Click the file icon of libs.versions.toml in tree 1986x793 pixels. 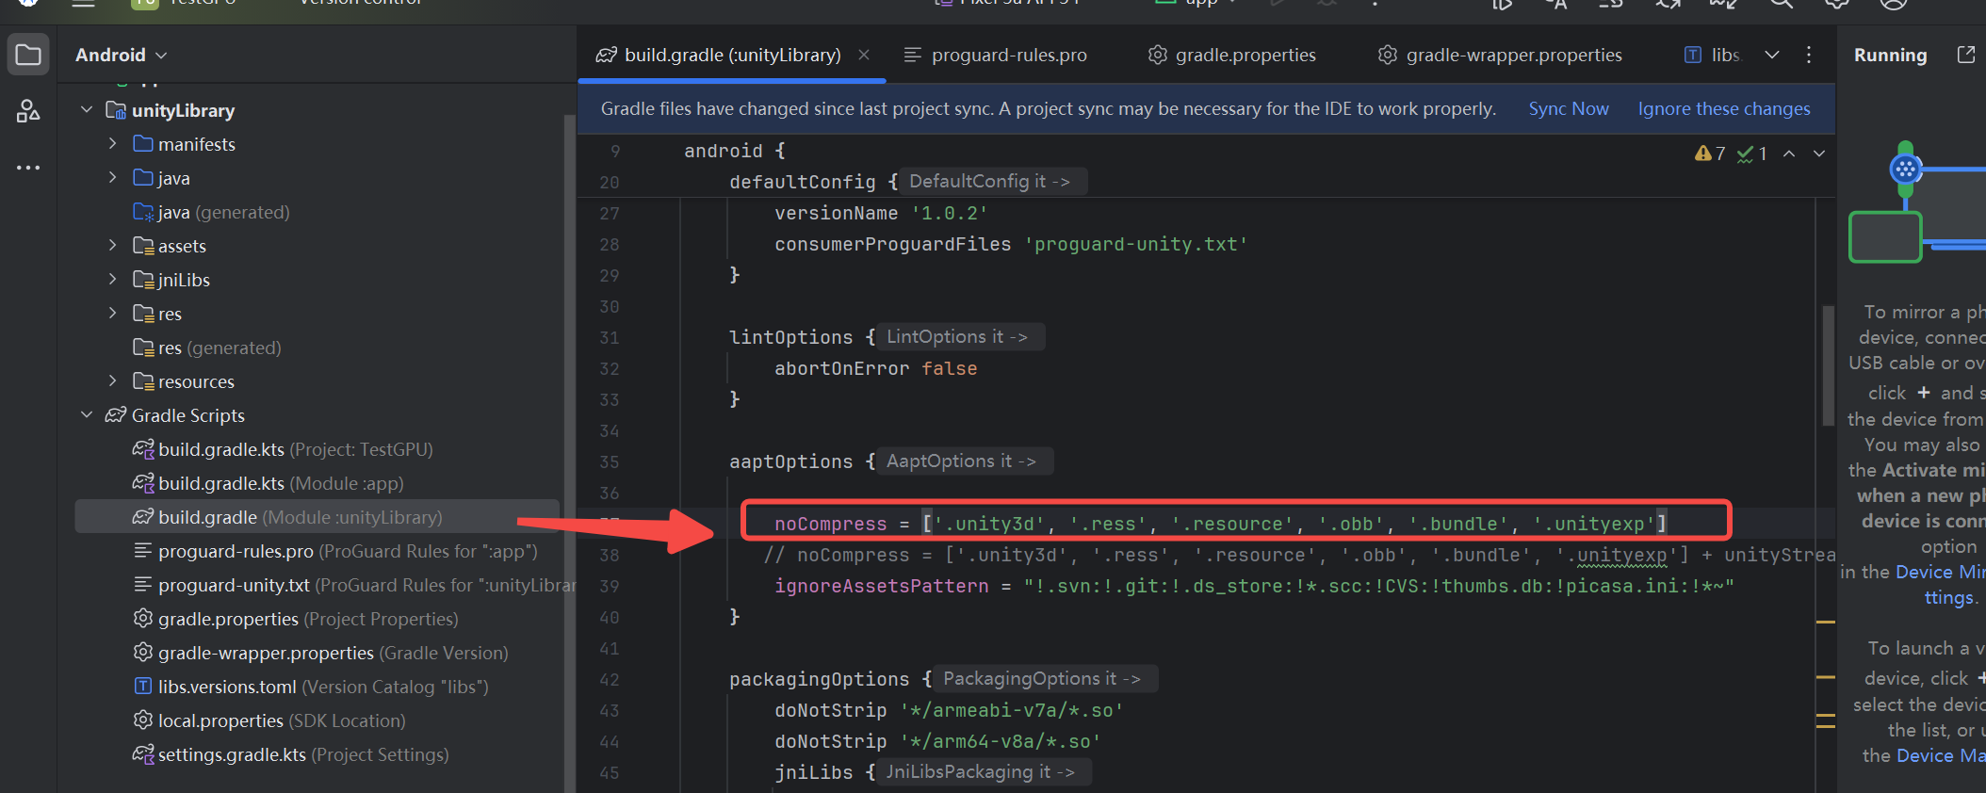click(x=143, y=686)
